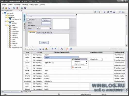Open the Перевод menu in the menu bar
This screenshot has height=96, width=129.
pyautogui.click(x=25, y=5)
